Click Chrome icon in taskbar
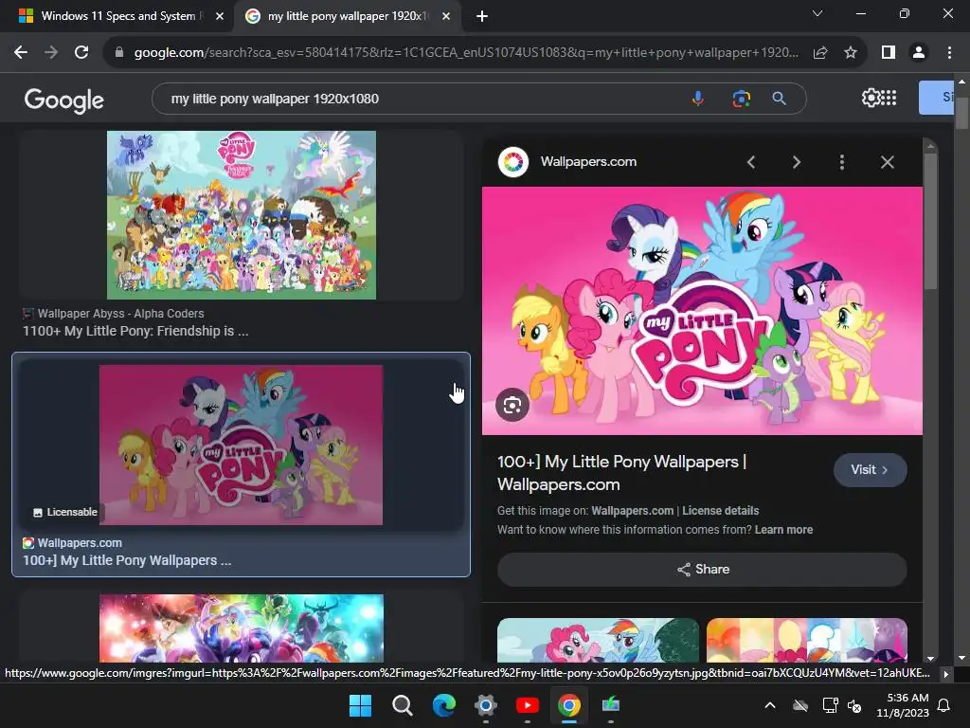970x728 pixels. pyautogui.click(x=569, y=705)
